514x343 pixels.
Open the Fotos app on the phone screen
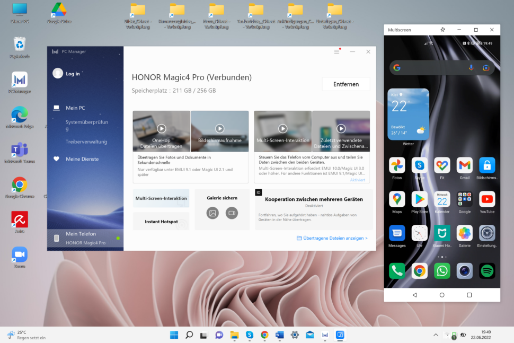coord(397,165)
